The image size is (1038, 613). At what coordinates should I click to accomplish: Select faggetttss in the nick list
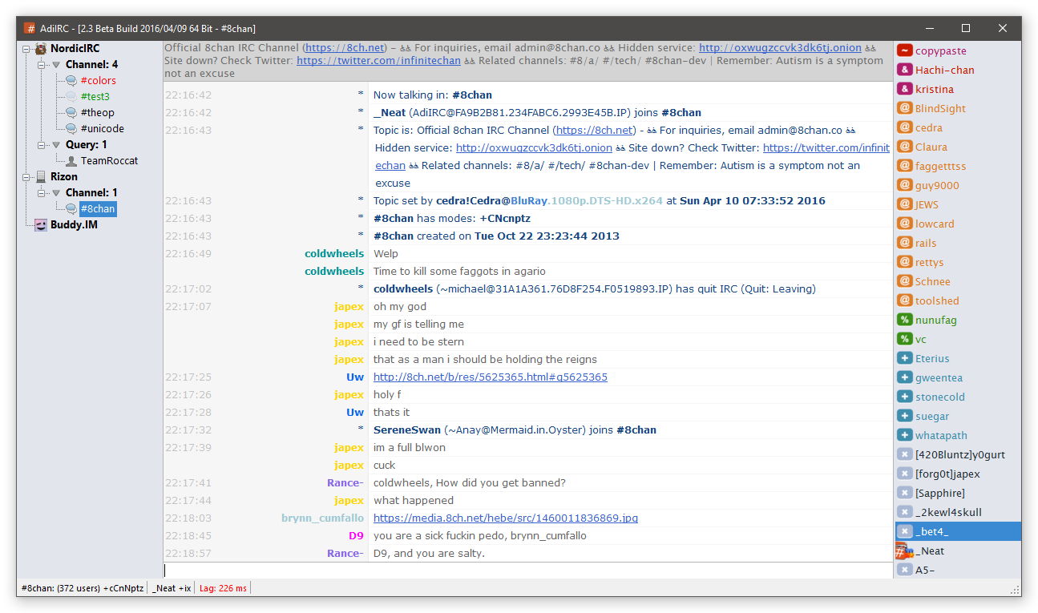tap(958, 166)
